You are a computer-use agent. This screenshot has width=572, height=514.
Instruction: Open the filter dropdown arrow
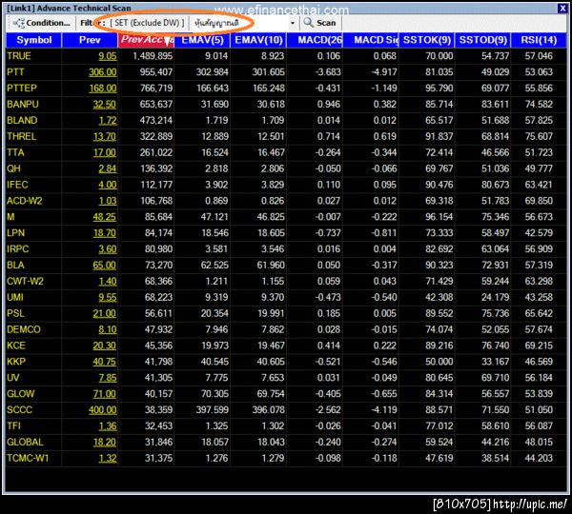(x=293, y=23)
